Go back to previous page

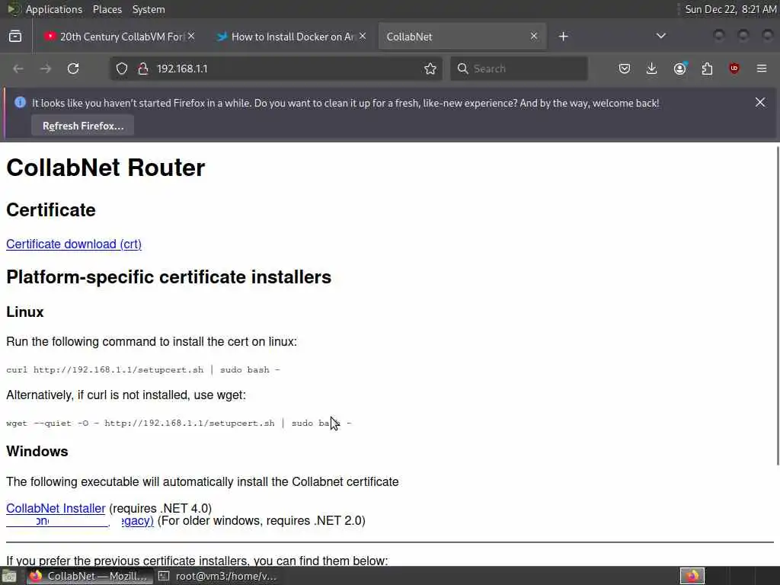(18, 69)
